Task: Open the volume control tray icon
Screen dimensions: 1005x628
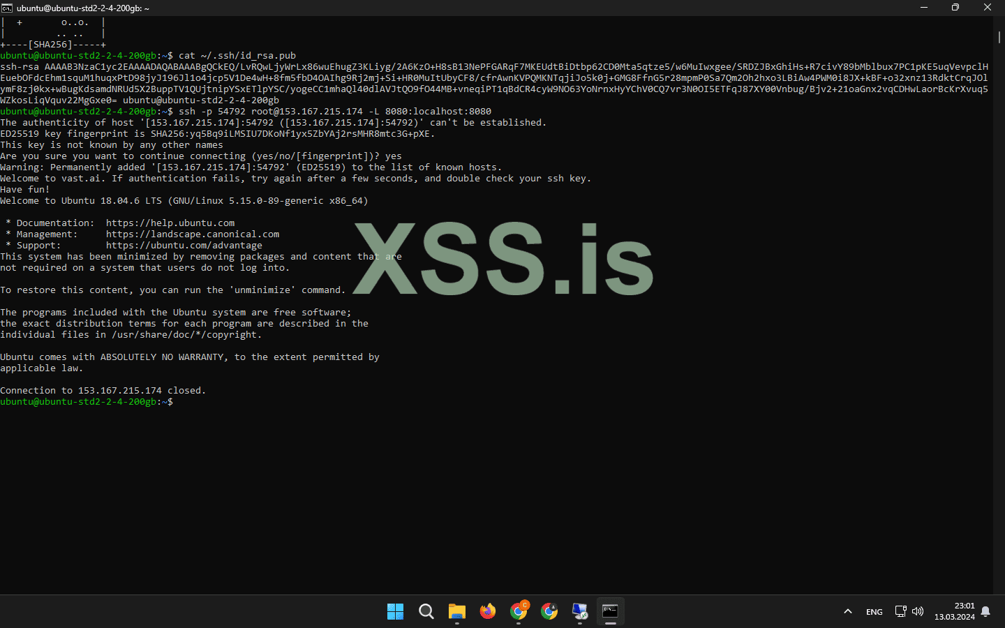Action: 918,612
